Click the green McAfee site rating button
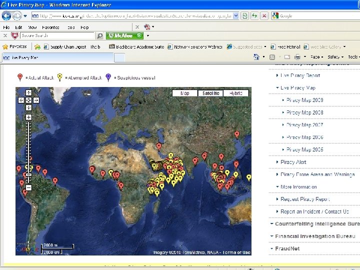 pos(124,35)
